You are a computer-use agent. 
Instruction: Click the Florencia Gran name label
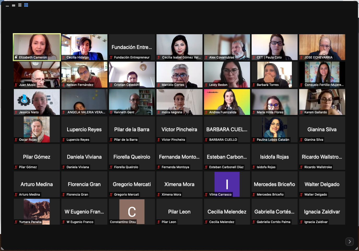[x=77, y=195]
